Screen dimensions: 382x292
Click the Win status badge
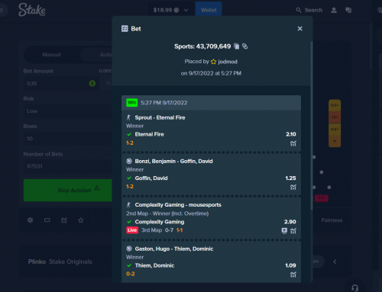pos(132,103)
